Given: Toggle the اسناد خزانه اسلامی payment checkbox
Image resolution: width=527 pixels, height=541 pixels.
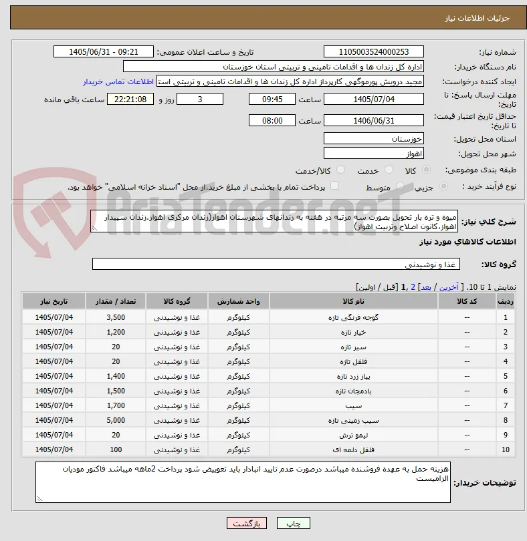Looking at the screenshot, I should pos(334,186).
